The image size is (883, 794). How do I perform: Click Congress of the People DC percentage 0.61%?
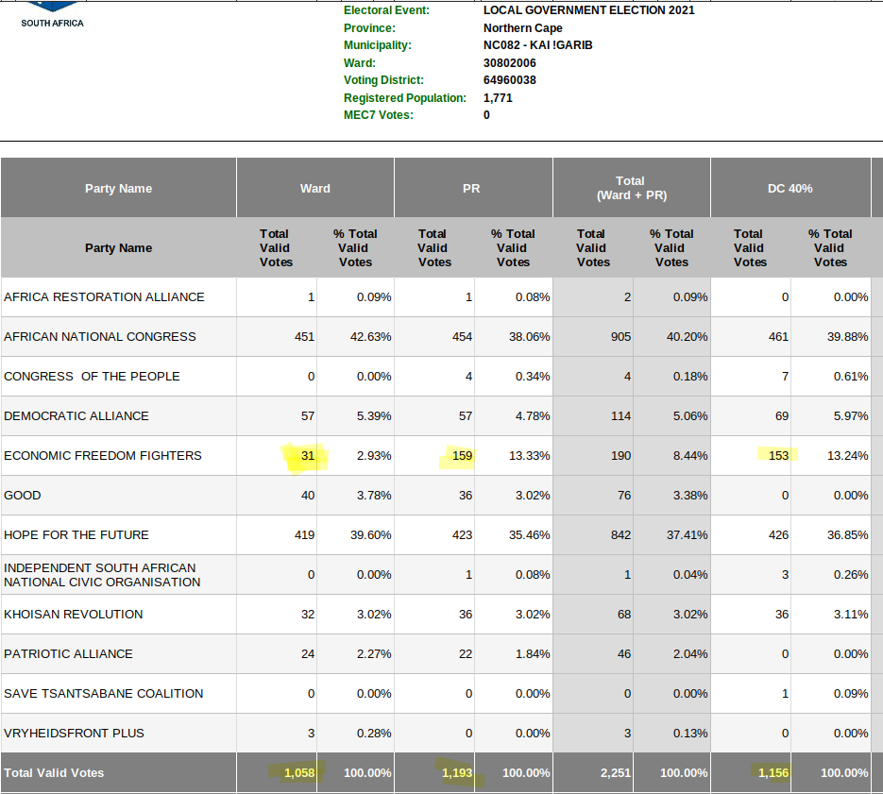point(851,376)
